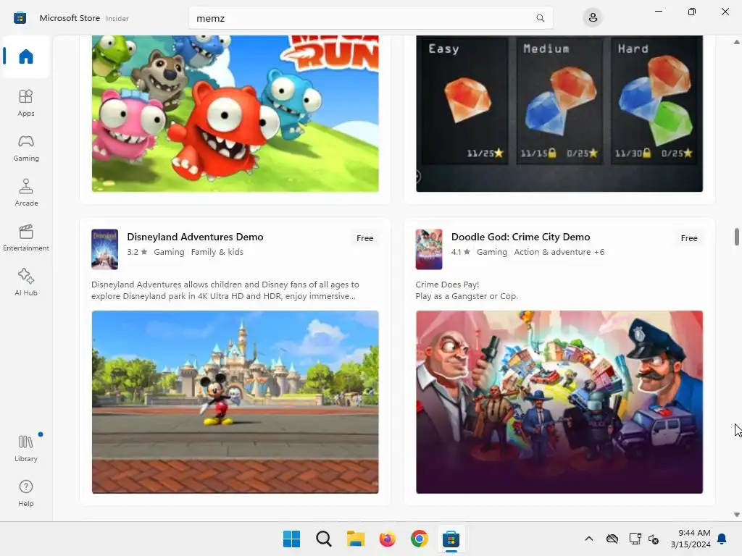Open the Gaming section
The width and height of the screenshot is (742, 556).
(26, 148)
